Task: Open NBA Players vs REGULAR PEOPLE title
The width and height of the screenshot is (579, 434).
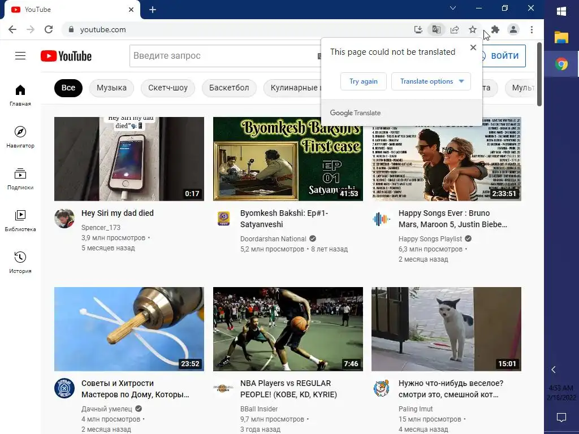Action: 288,389
